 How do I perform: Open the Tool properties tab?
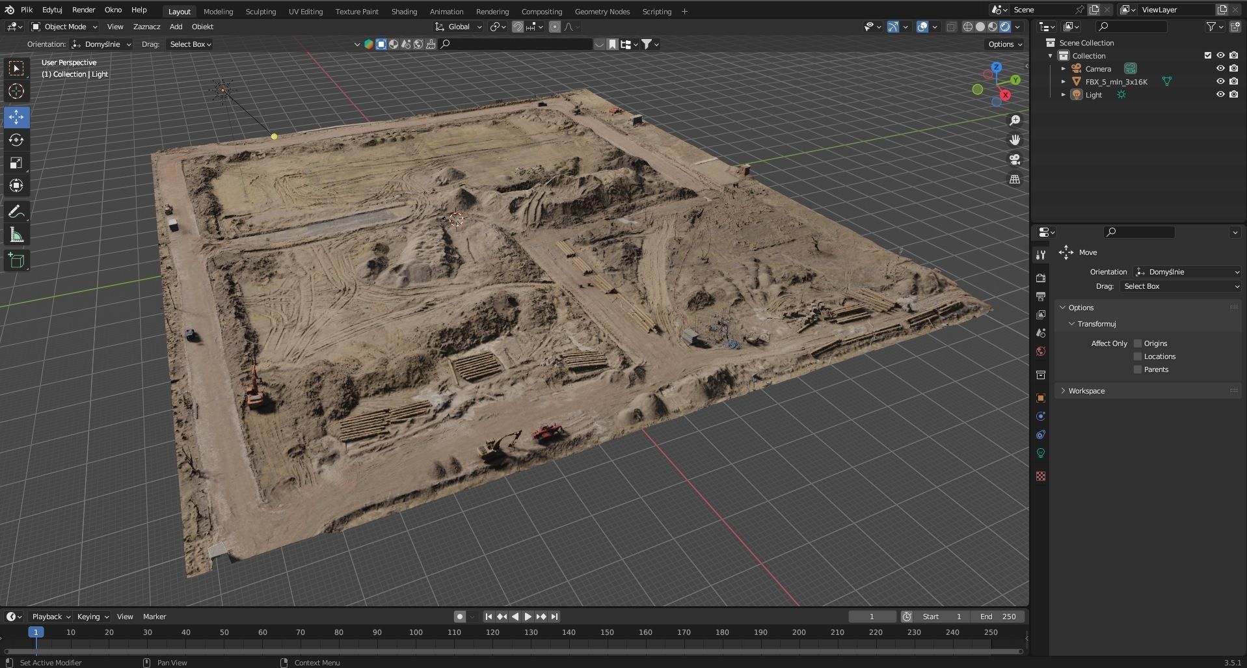(1041, 255)
